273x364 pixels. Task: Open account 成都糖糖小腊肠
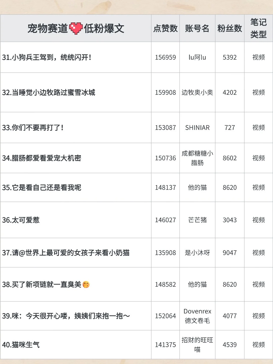pyautogui.click(x=197, y=158)
